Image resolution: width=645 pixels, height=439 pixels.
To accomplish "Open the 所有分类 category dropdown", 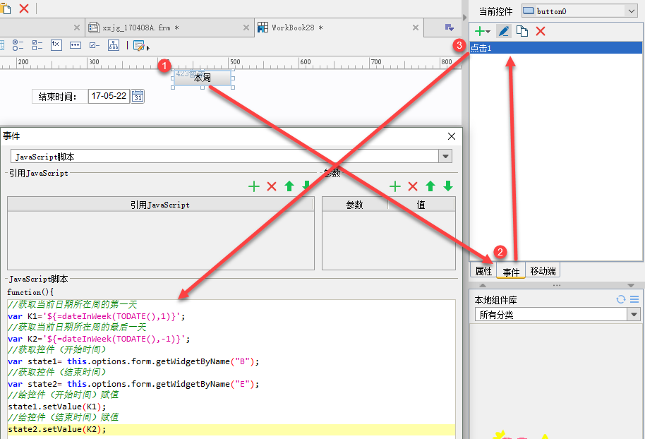I will [x=634, y=315].
